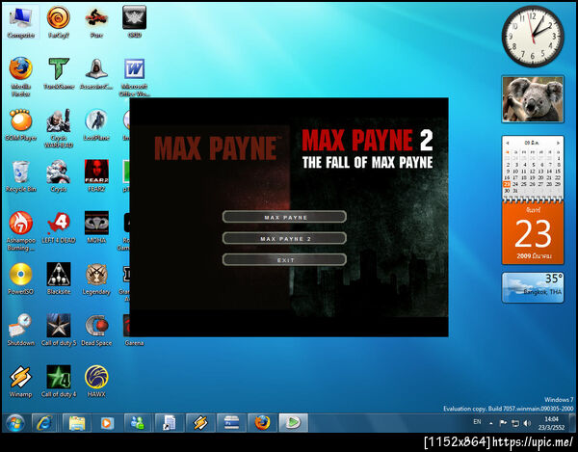Open Windows Media Player on taskbar
Viewport: 578px width, 452px height.
coord(107,423)
